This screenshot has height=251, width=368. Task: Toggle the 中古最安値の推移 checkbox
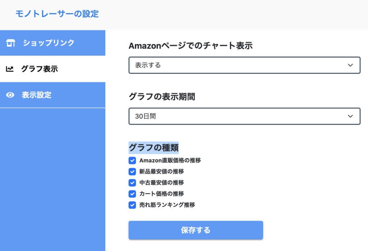(132, 183)
